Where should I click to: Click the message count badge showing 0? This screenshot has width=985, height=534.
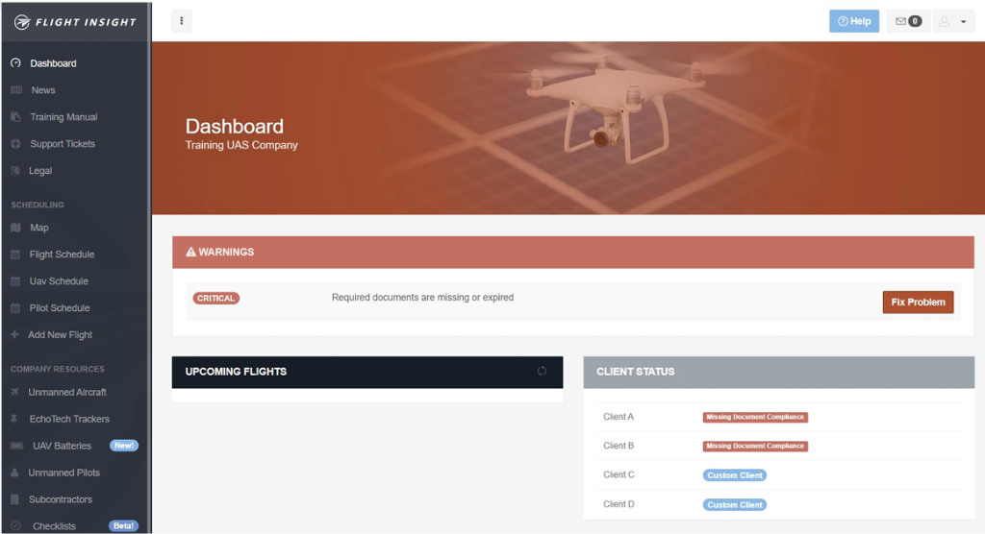tap(916, 21)
